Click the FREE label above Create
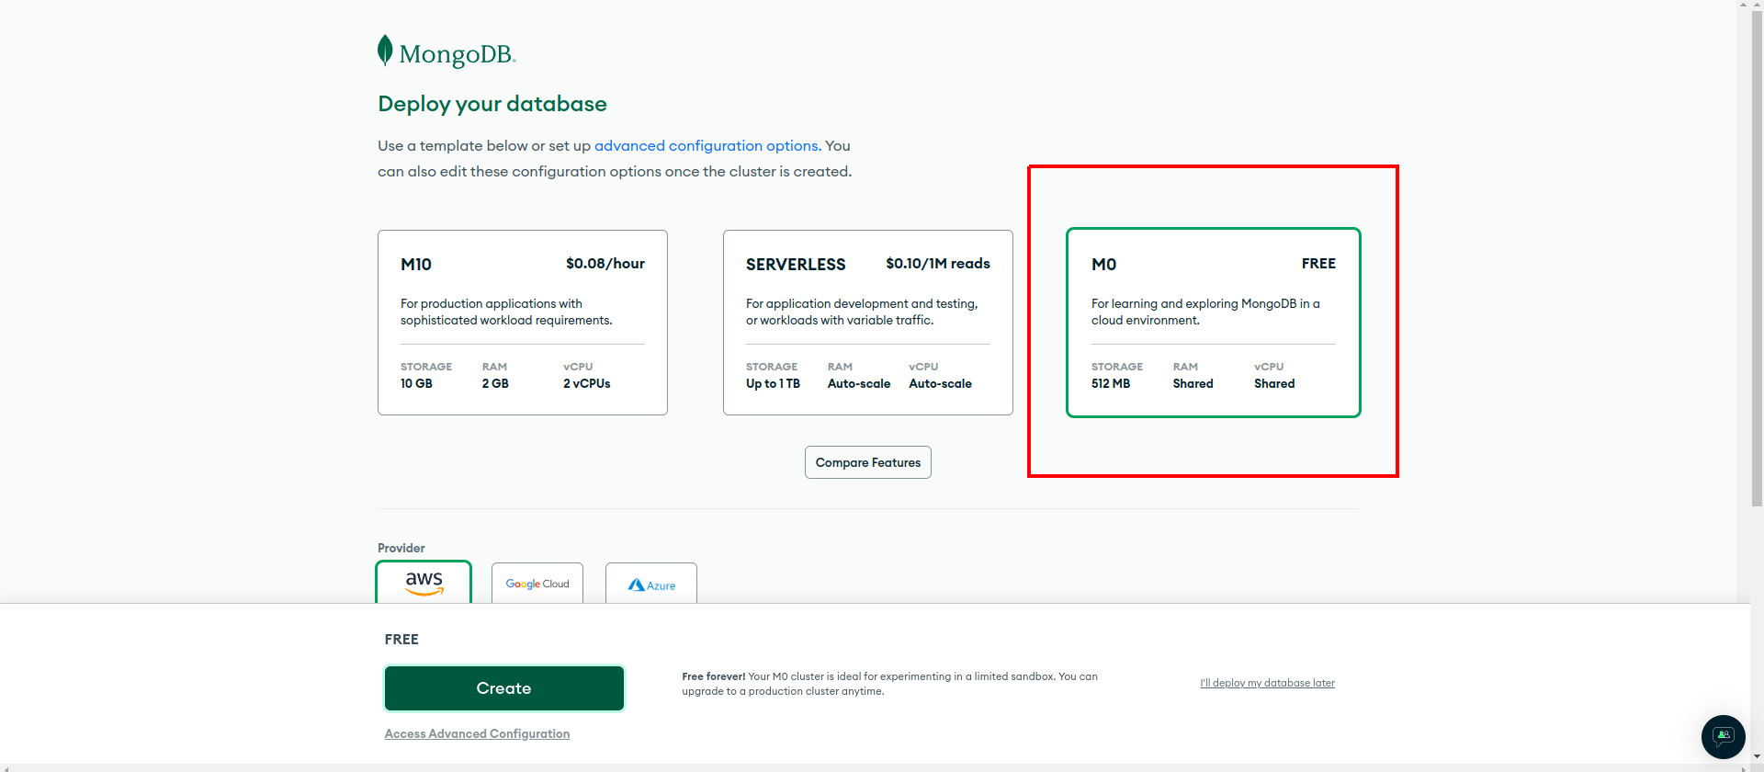 point(401,640)
